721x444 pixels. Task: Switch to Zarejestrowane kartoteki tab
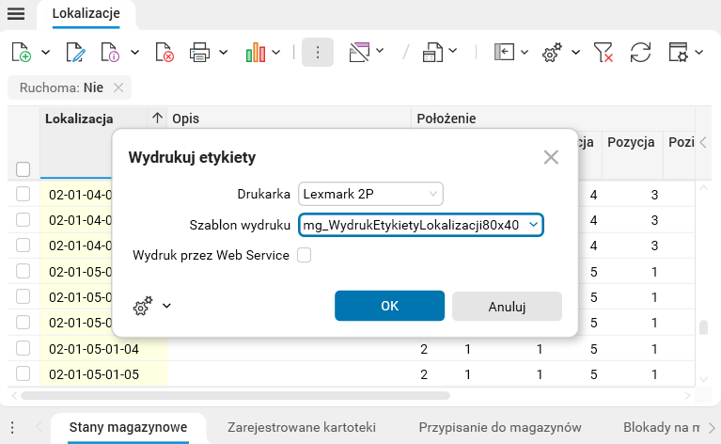click(x=302, y=427)
